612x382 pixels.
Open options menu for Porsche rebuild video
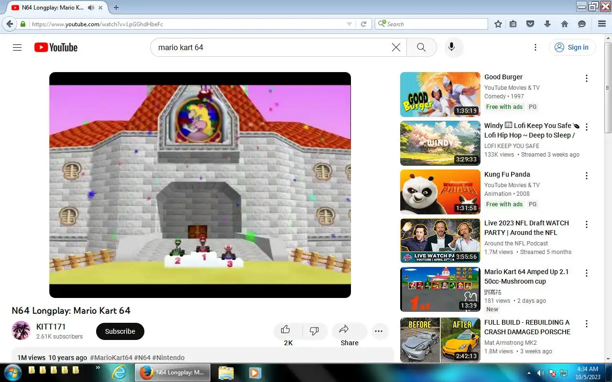pyautogui.click(x=587, y=324)
